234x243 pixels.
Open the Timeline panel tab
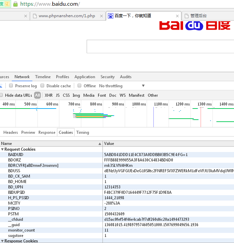pyautogui.click(x=43, y=77)
